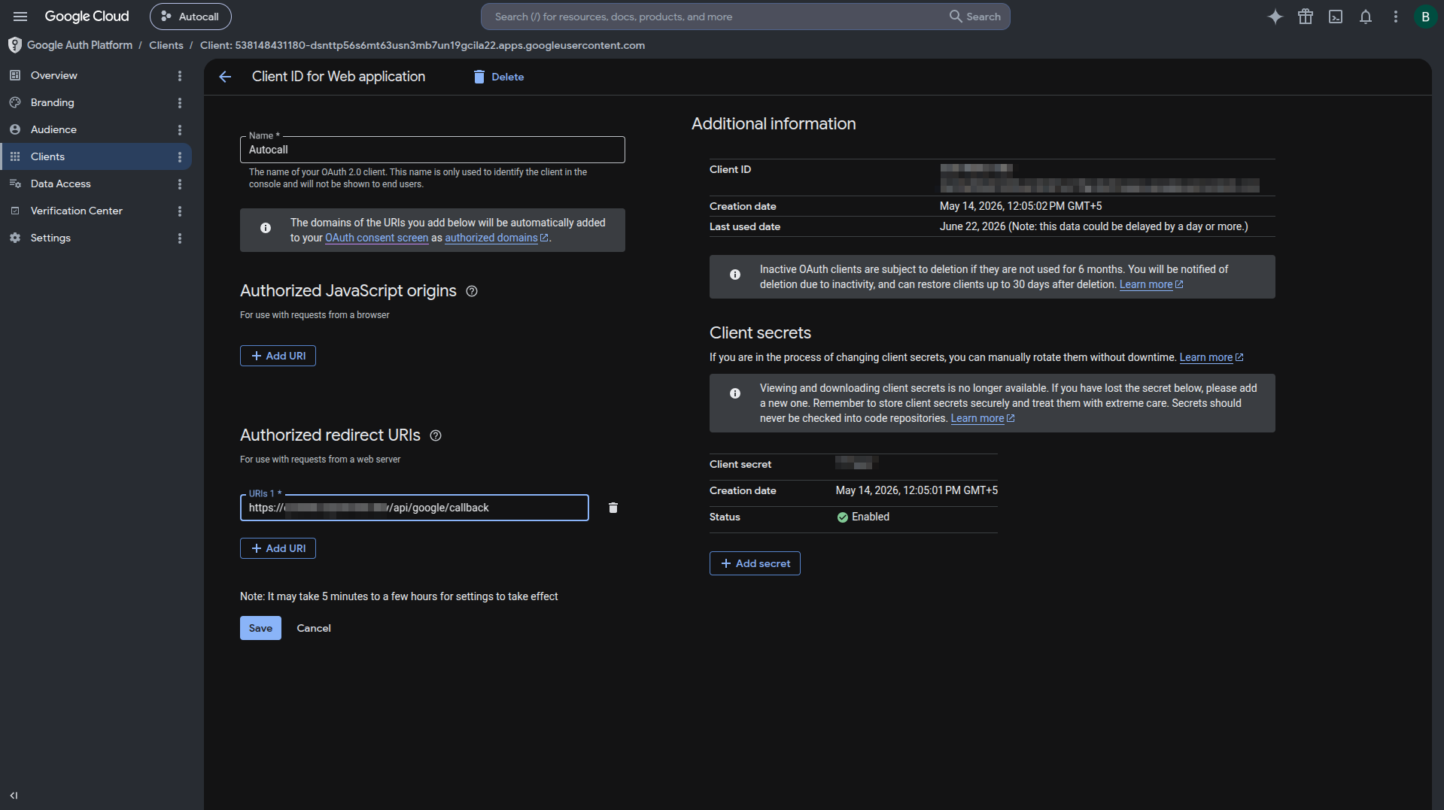The image size is (1444, 810).
Task: Click the Clients grid icon
Action: coord(15,156)
